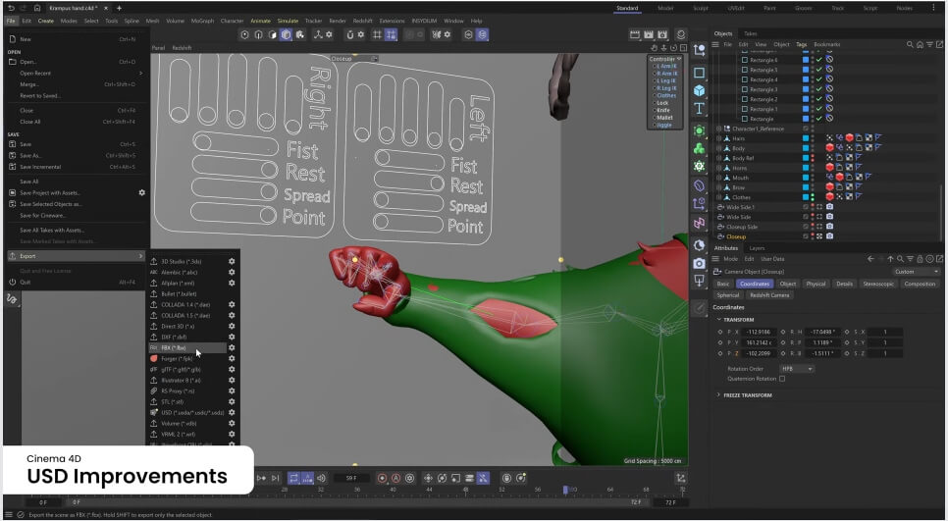Expand Open Recent submenu arrow
The height and width of the screenshot is (521, 948).
[141, 74]
